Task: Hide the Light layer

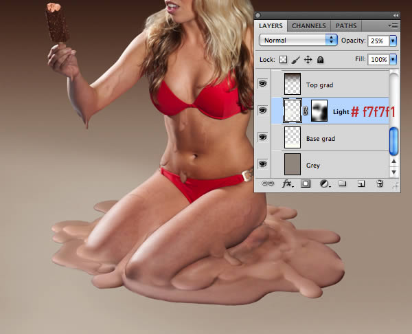Action: (262, 111)
